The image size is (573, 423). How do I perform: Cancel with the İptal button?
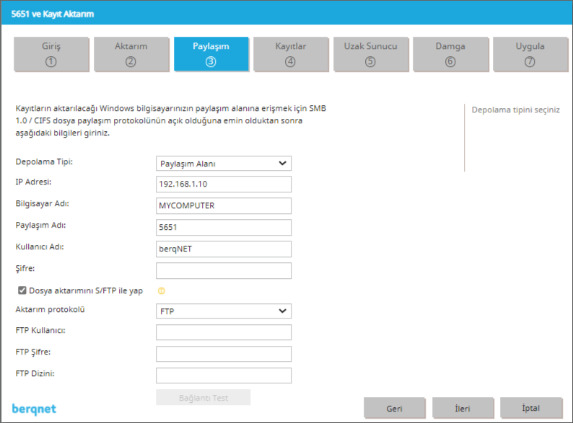click(531, 408)
